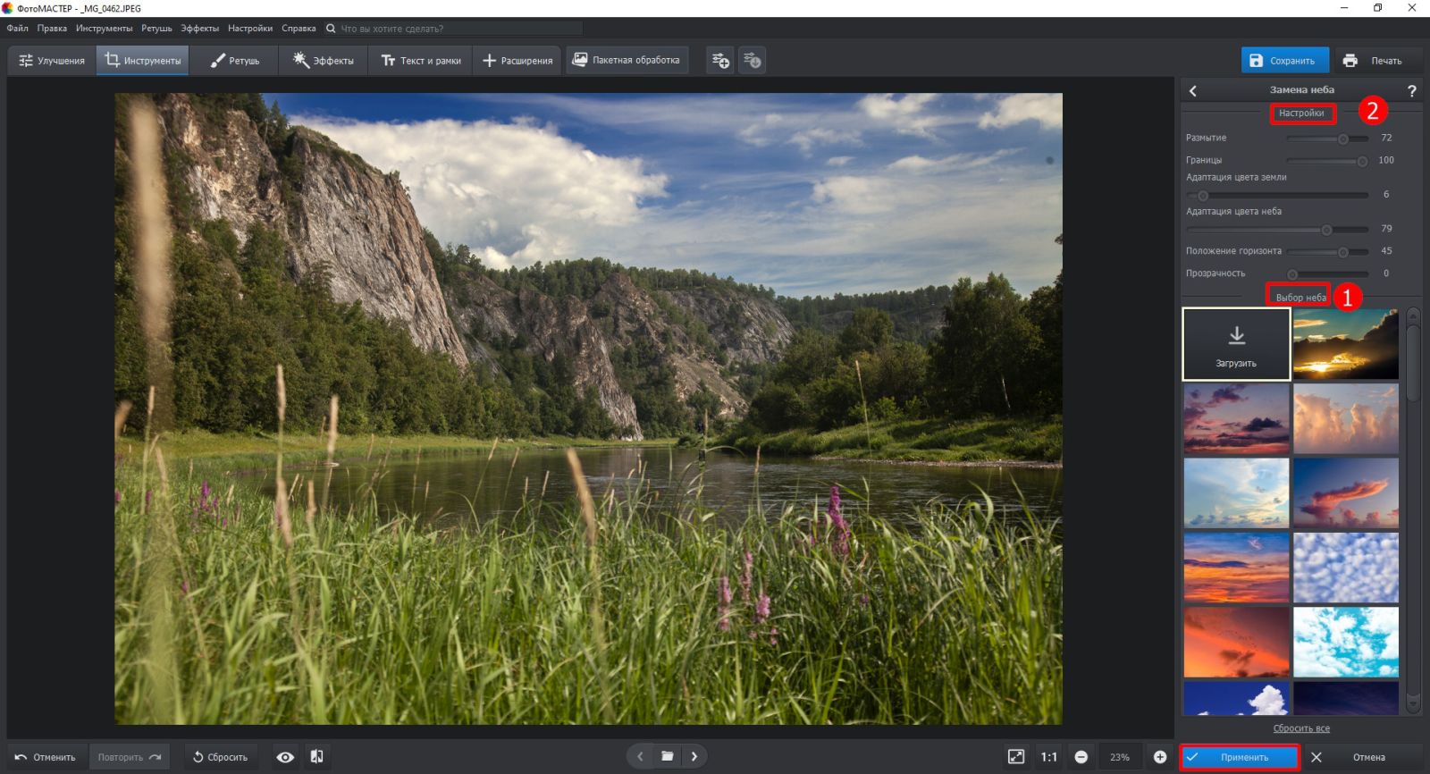1430x774 pixels.
Task: Adjust the Размытие slider handle
Action: coord(1342,139)
